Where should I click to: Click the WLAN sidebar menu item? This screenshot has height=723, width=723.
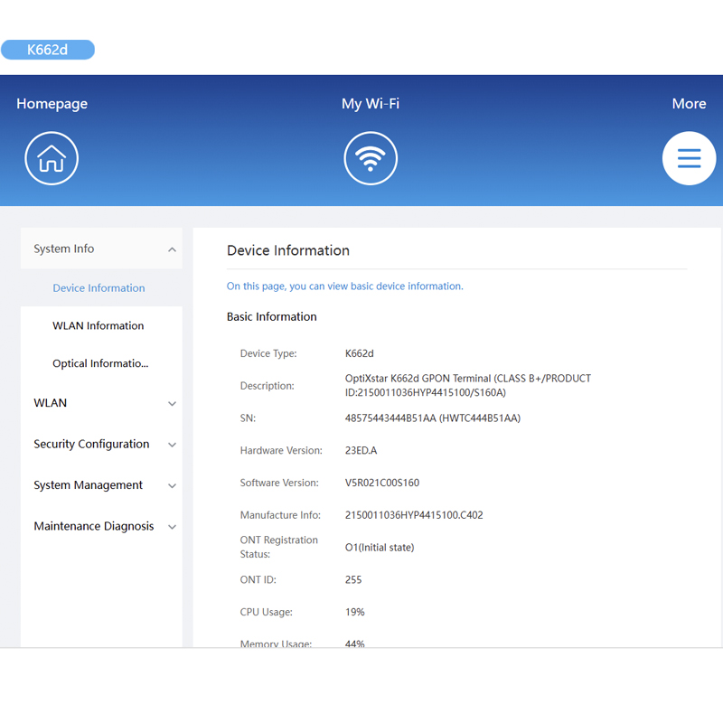coord(51,403)
